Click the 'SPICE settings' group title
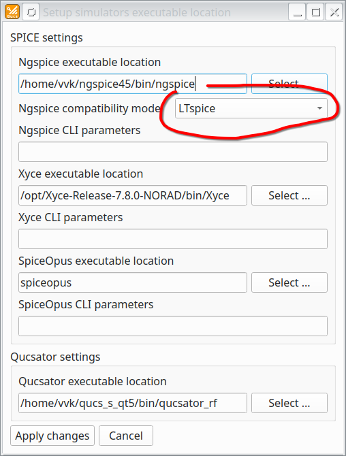The image size is (346, 456). pyautogui.click(x=46, y=38)
